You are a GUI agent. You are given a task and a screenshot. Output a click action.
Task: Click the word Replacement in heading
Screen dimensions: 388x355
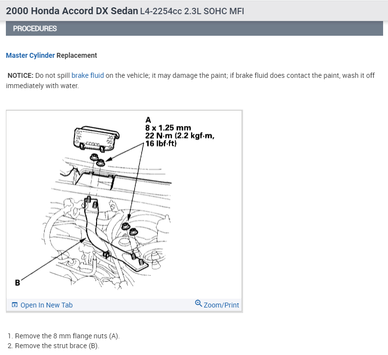pyautogui.click(x=77, y=55)
